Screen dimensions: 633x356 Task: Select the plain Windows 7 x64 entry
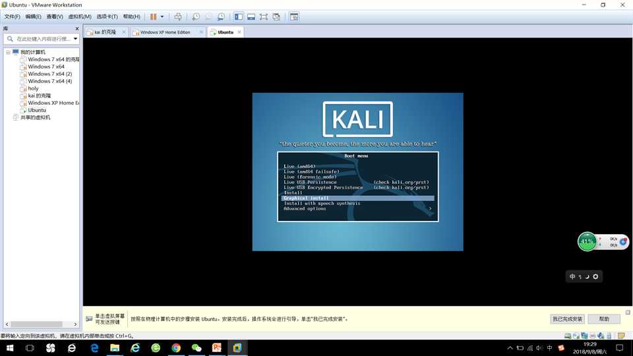tap(46, 67)
